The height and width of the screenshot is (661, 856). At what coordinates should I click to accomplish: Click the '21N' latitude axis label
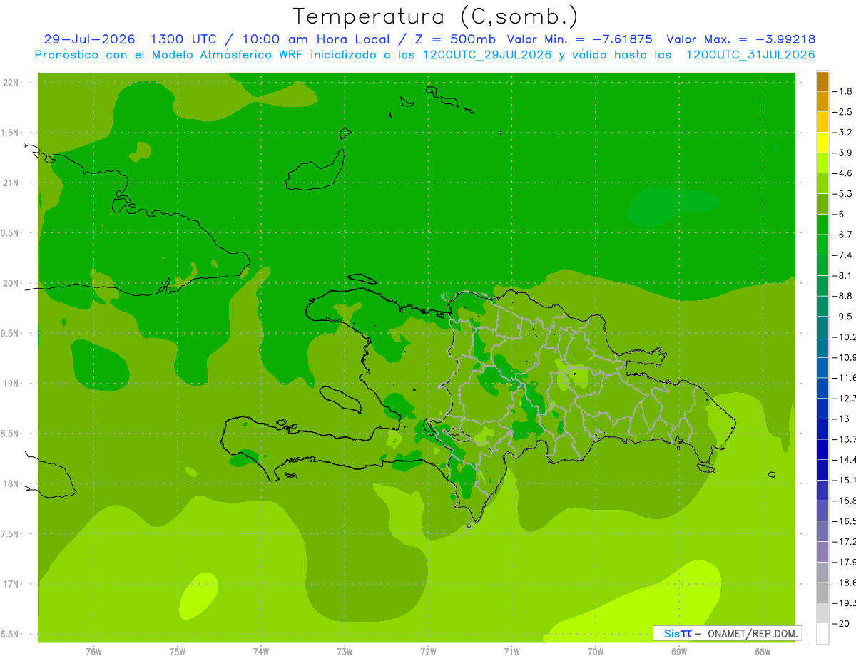click(x=11, y=183)
